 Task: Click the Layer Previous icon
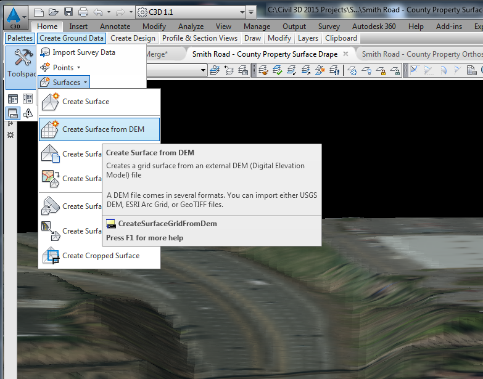coord(229,70)
